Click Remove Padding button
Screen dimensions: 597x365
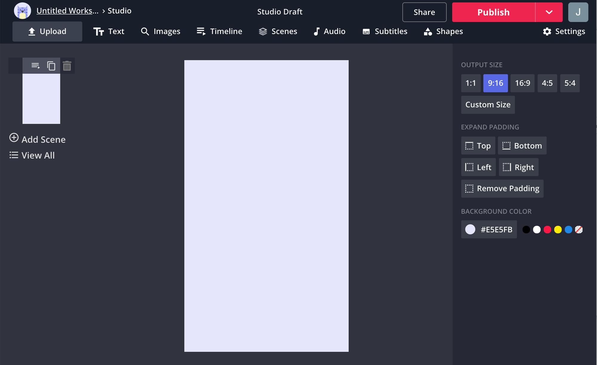coord(502,188)
